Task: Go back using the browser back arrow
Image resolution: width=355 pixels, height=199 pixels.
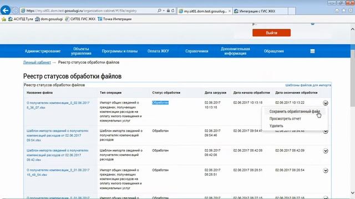Action: tap(6, 11)
